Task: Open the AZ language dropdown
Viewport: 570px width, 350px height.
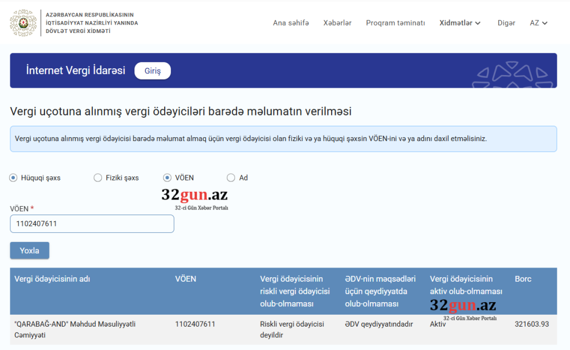Action: point(538,23)
